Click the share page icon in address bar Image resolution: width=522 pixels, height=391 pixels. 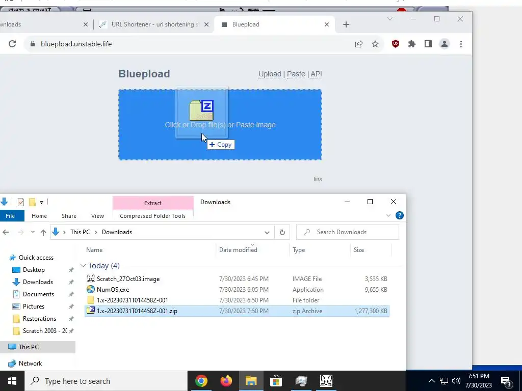tap(358, 44)
